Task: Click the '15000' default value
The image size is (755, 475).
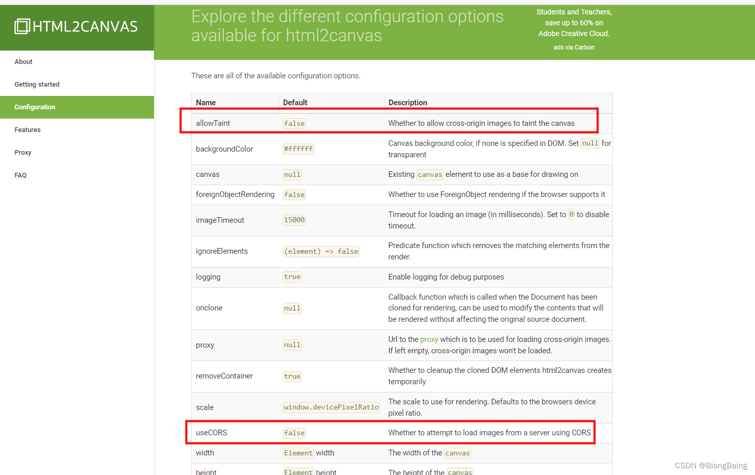Action: click(294, 220)
